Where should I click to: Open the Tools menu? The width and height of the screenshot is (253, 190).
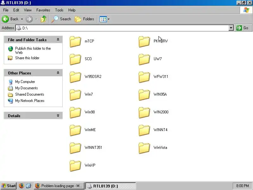(59, 10)
